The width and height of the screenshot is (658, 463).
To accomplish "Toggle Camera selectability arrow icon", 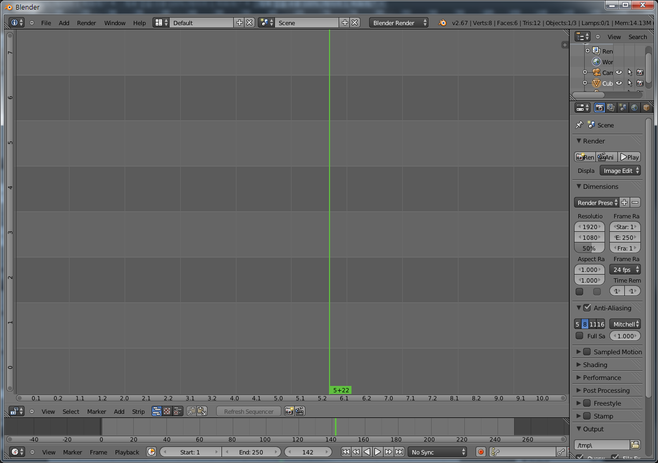I will coord(630,72).
